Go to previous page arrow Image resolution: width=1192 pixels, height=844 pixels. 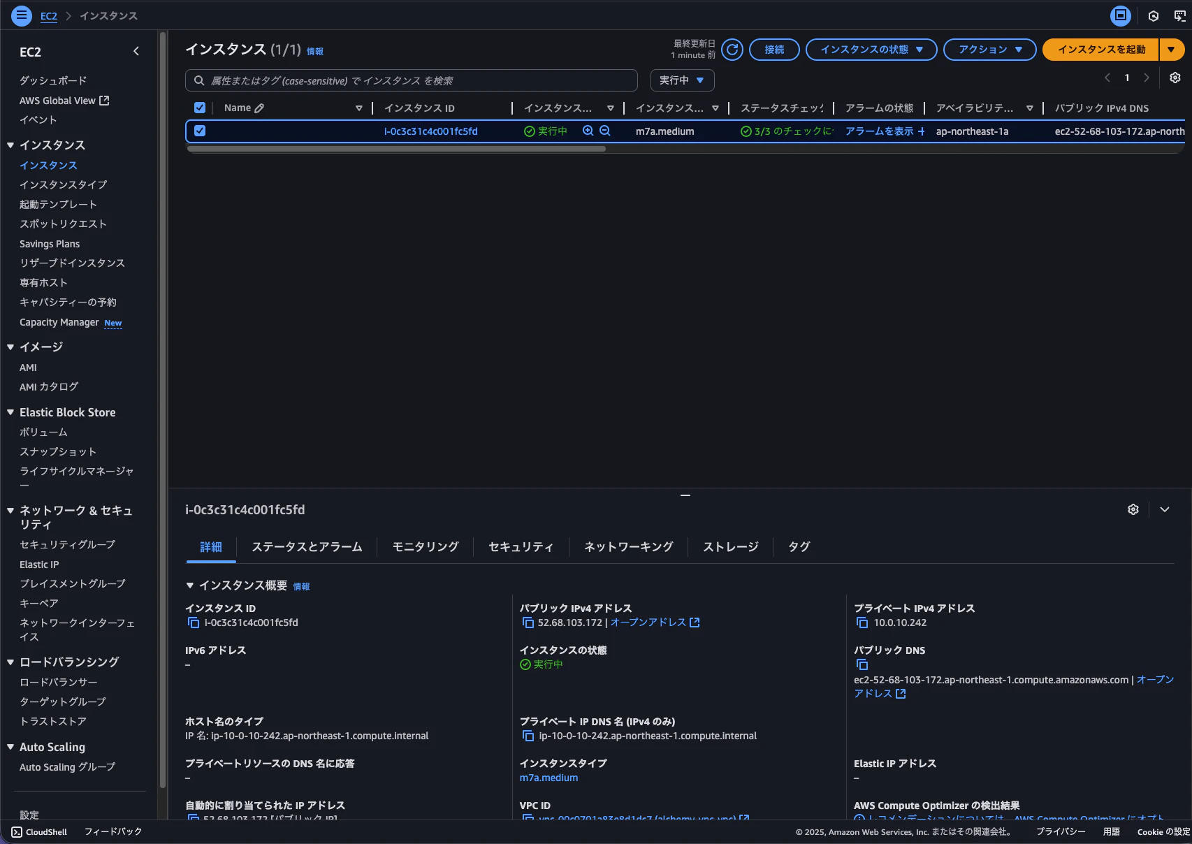click(1107, 78)
